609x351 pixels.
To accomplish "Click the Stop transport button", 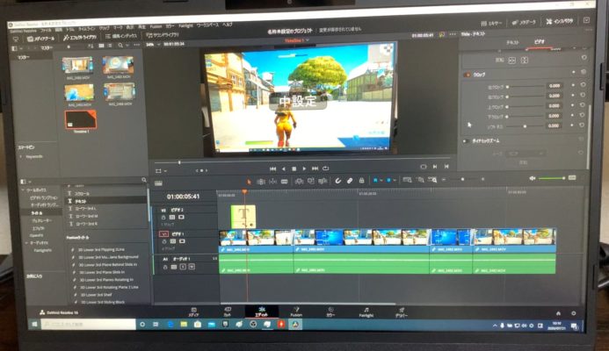I will coord(294,168).
